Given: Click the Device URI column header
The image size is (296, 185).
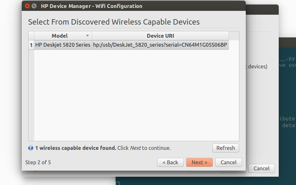Looking at the screenshot, I should pyautogui.click(x=160, y=36).
